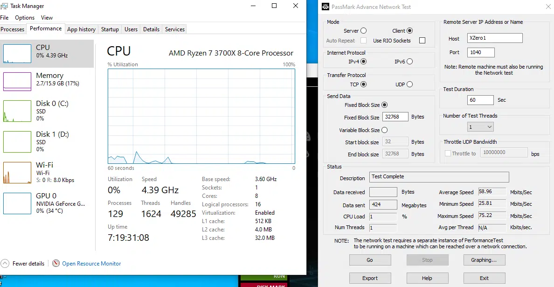This screenshot has height=287, width=554.
Task: Click the Test Duration field showing 60
Action: pos(480,100)
